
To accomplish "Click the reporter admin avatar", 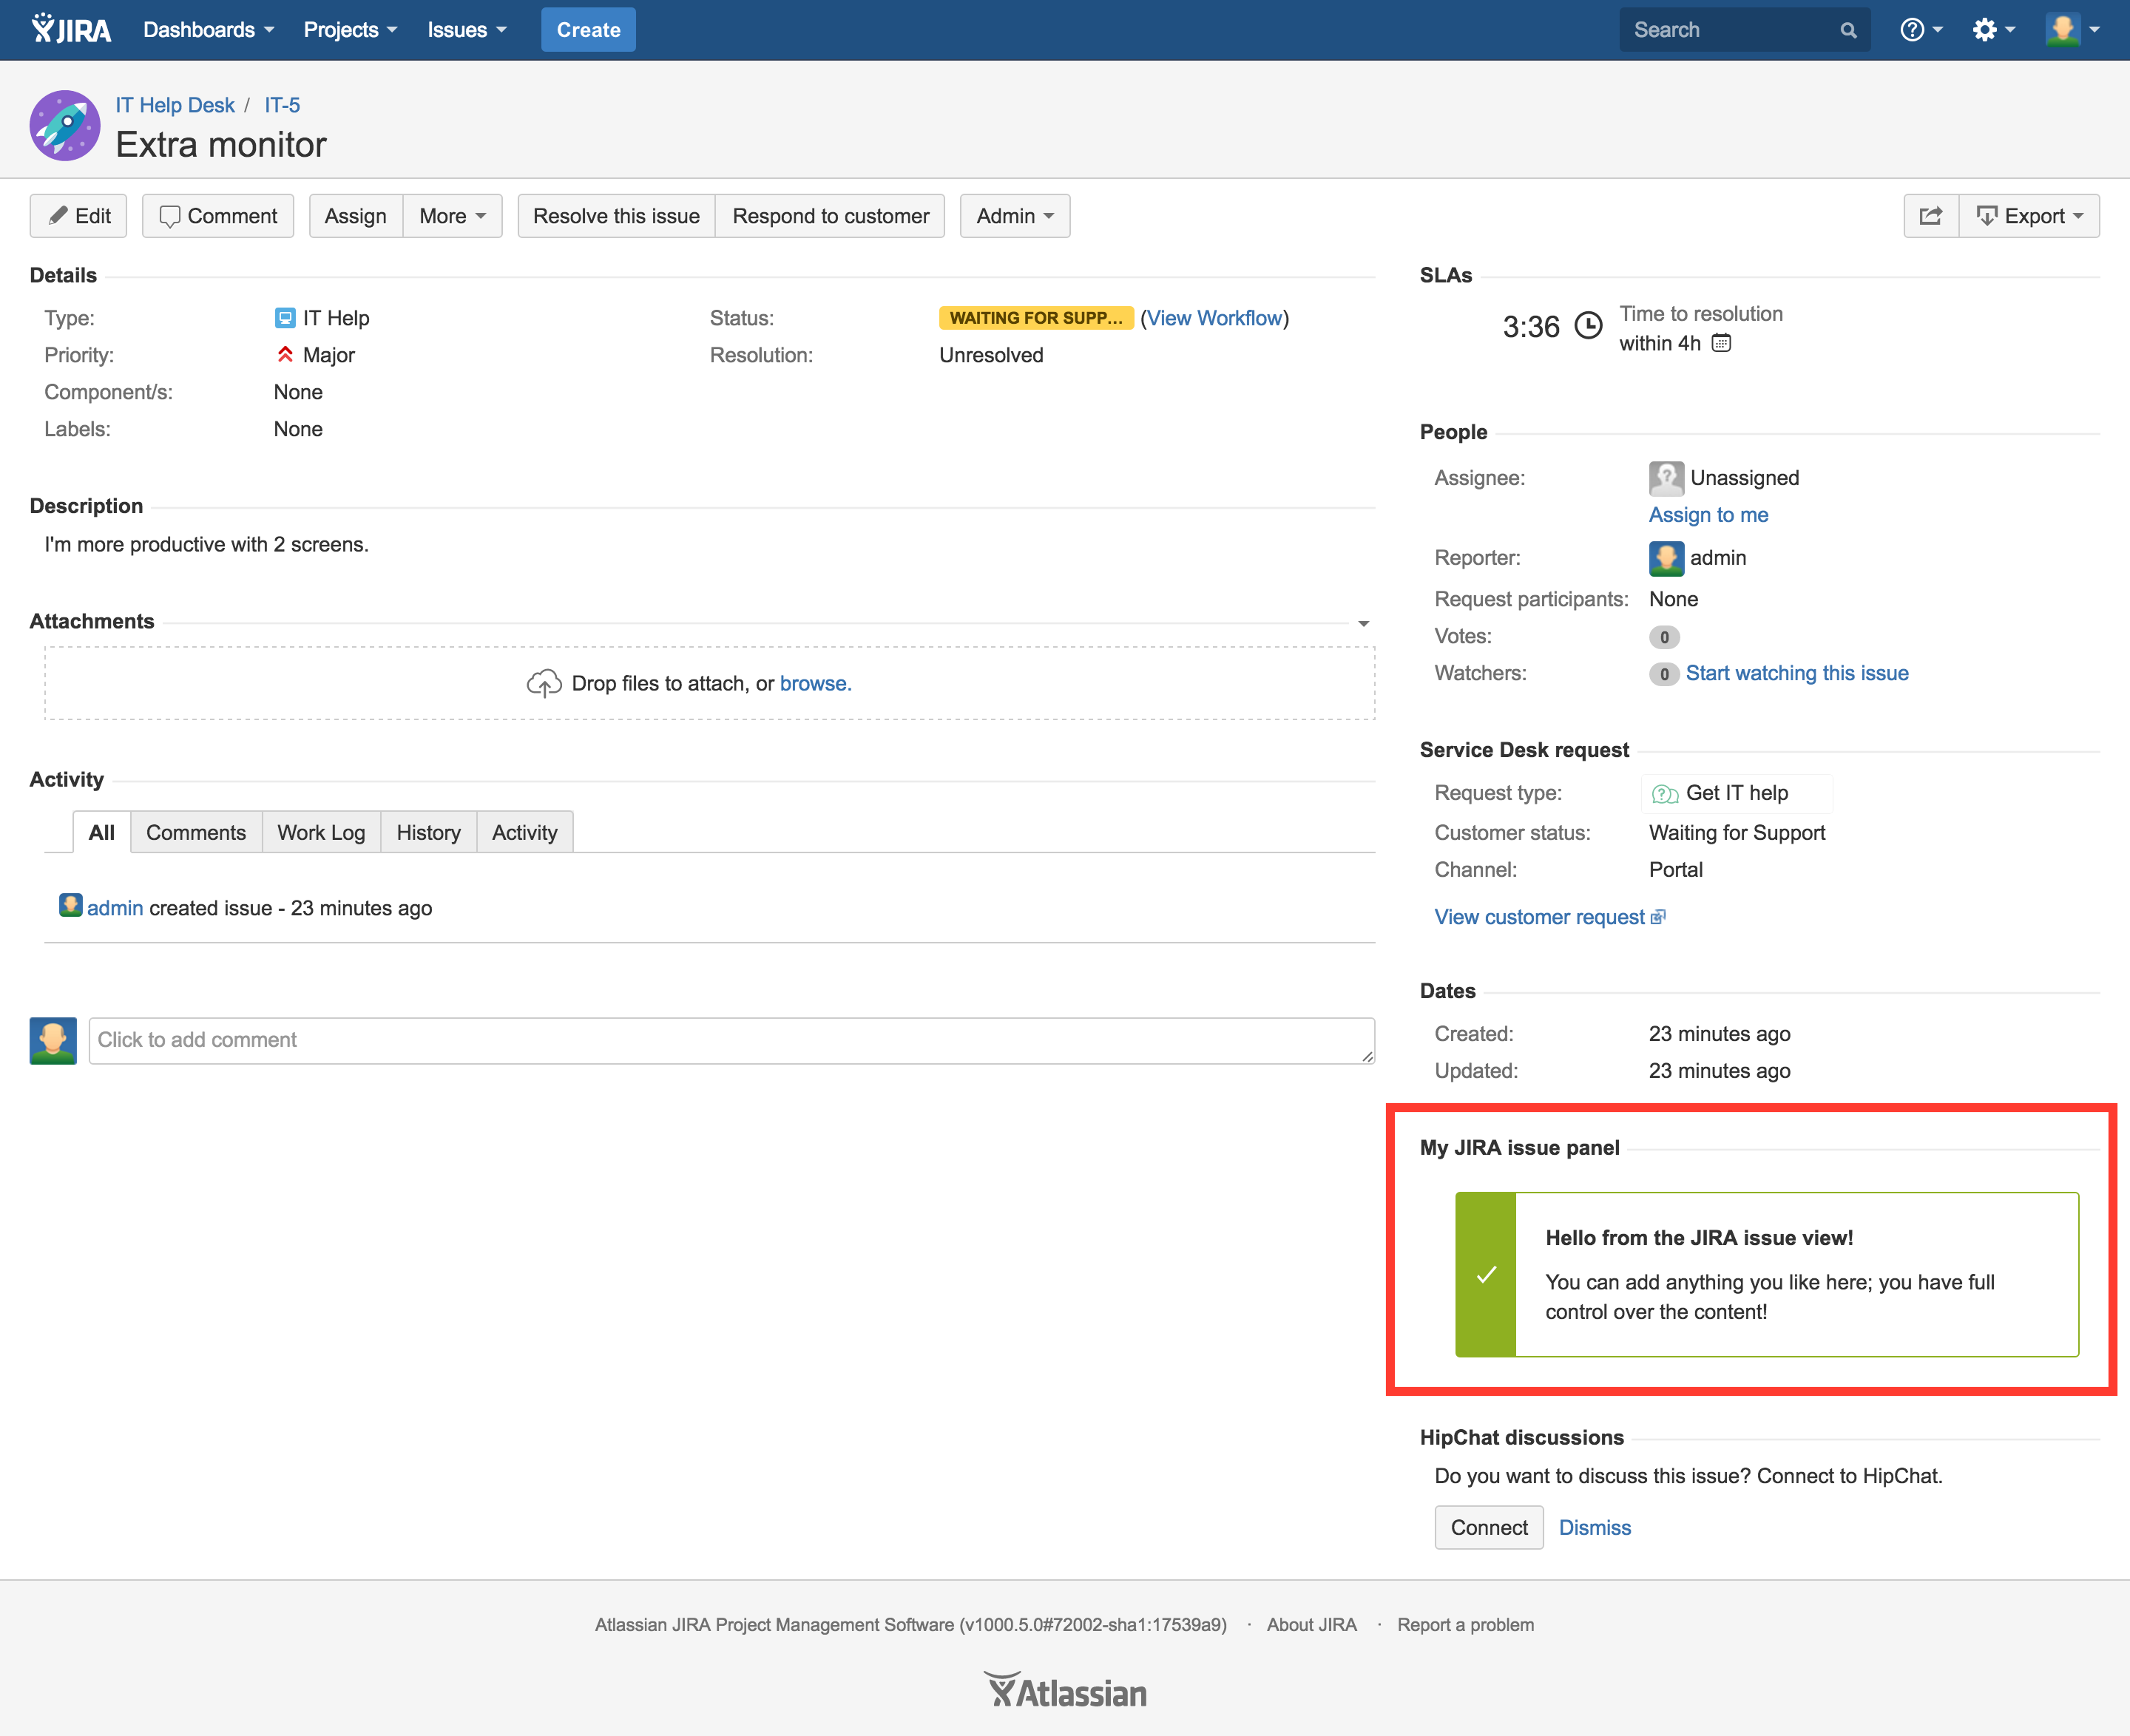I will [1666, 558].
